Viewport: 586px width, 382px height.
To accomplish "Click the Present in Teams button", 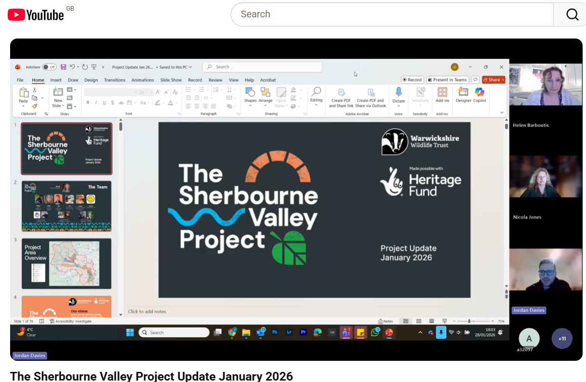I will [447, 80].
